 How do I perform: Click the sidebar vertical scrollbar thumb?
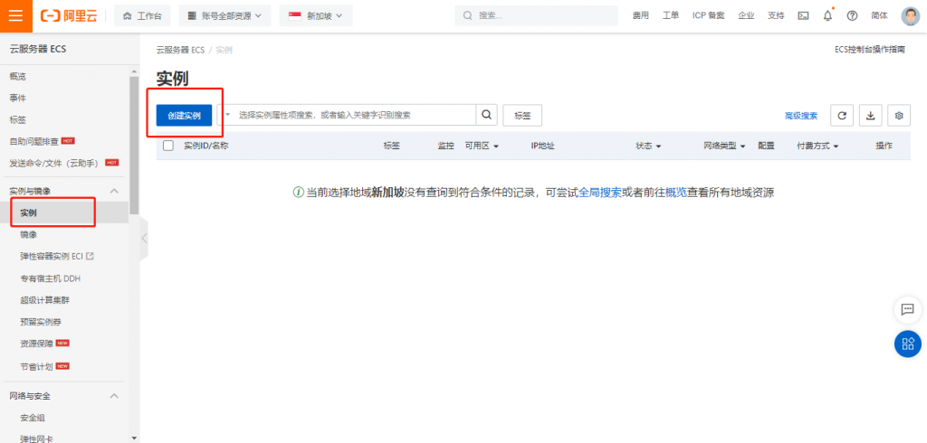(134, 146)
